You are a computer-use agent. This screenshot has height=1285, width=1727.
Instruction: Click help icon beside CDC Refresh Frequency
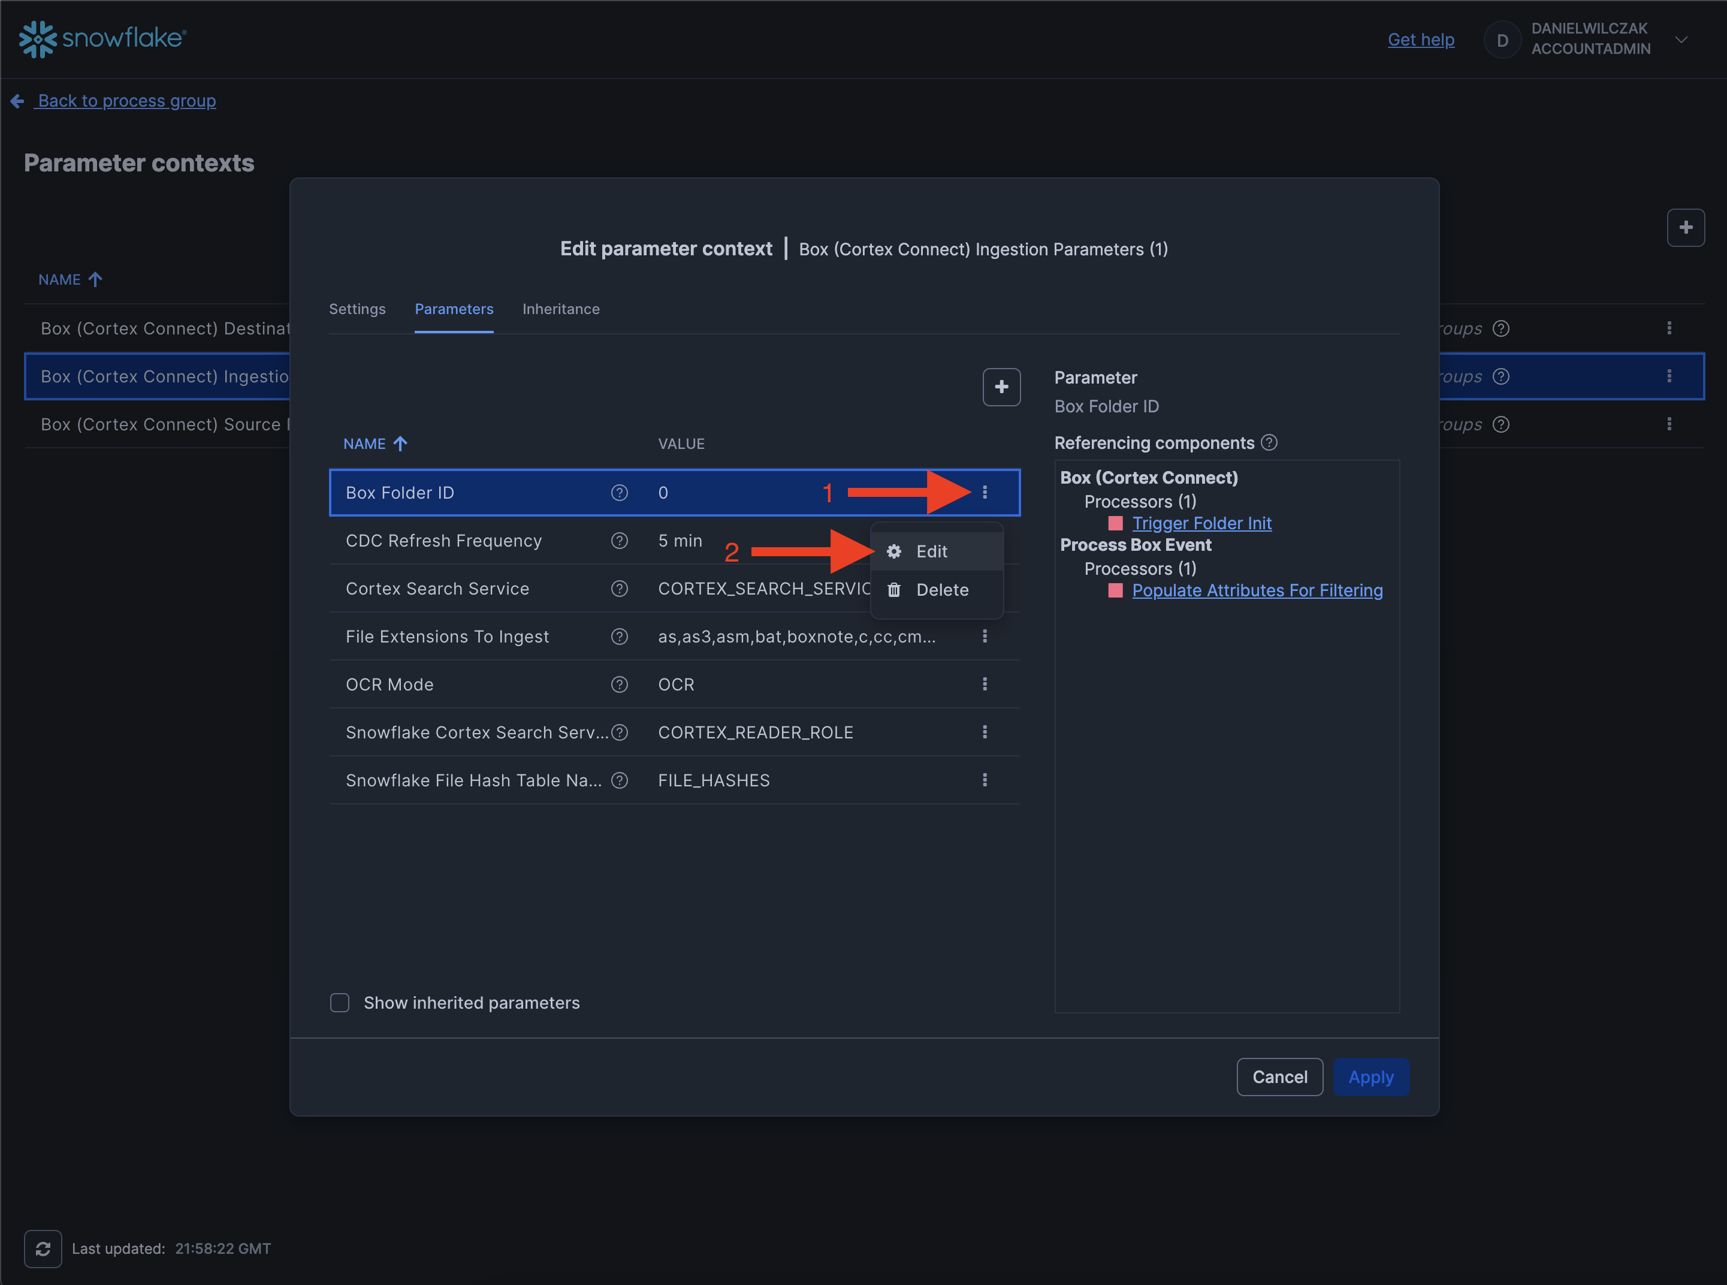tap(619, 541)
